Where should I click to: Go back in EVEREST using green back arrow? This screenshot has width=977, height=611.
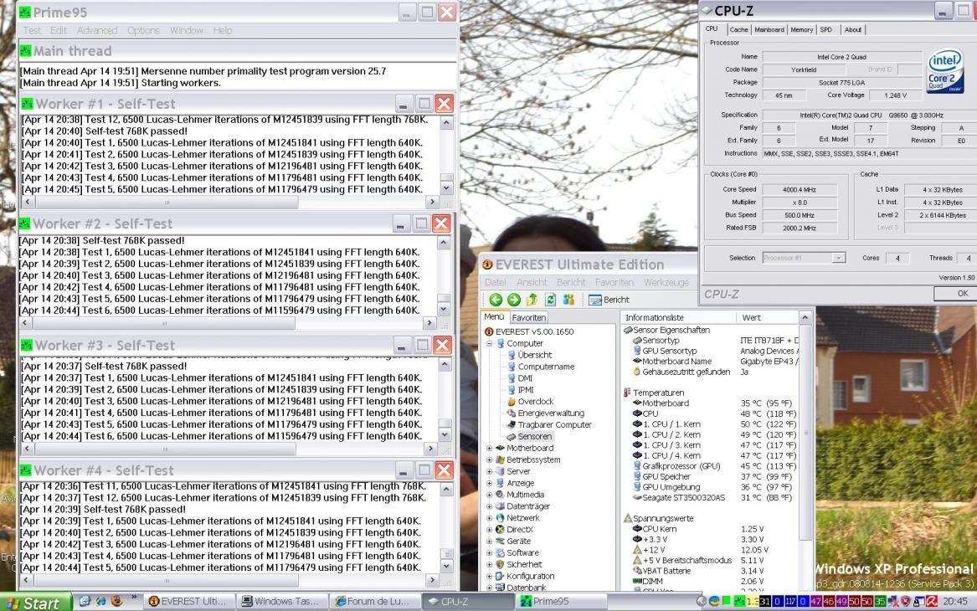(496, 300)
